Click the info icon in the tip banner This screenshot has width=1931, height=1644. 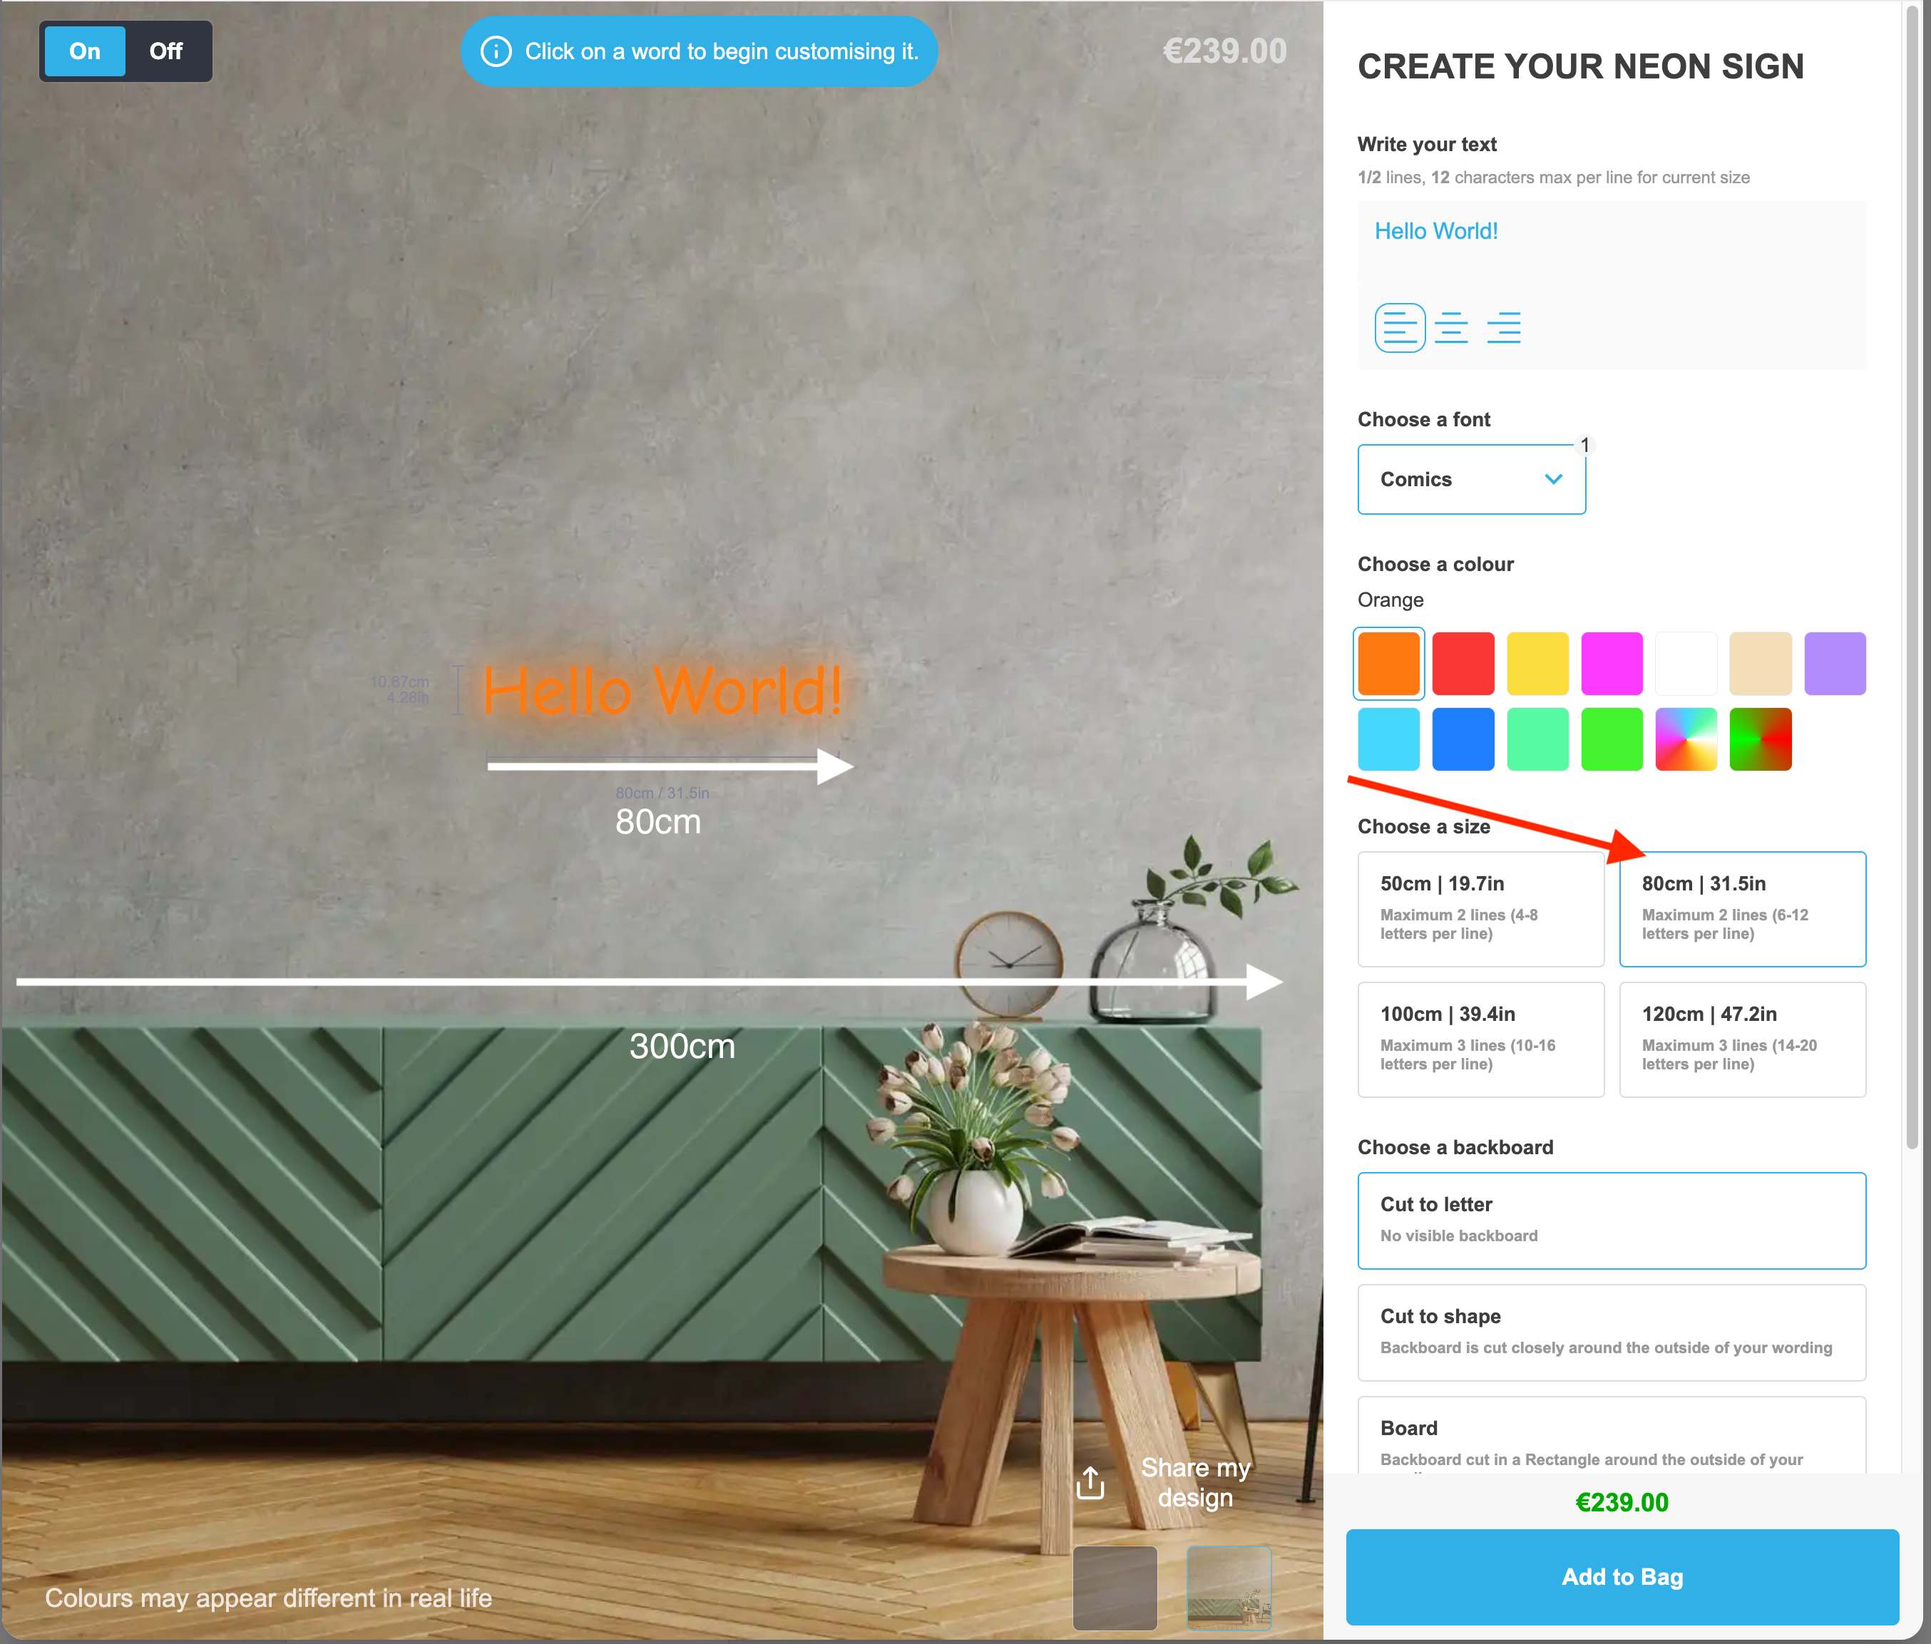[x=496, y=51]
